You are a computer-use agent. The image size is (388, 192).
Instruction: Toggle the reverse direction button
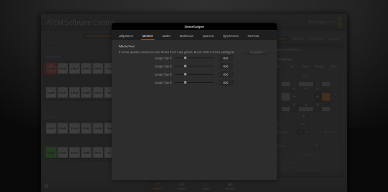[x=307, y=132]
